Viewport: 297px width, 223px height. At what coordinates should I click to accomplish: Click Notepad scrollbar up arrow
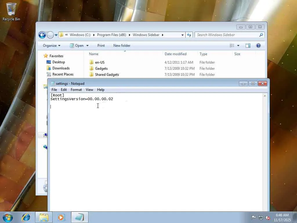point(265,96)
